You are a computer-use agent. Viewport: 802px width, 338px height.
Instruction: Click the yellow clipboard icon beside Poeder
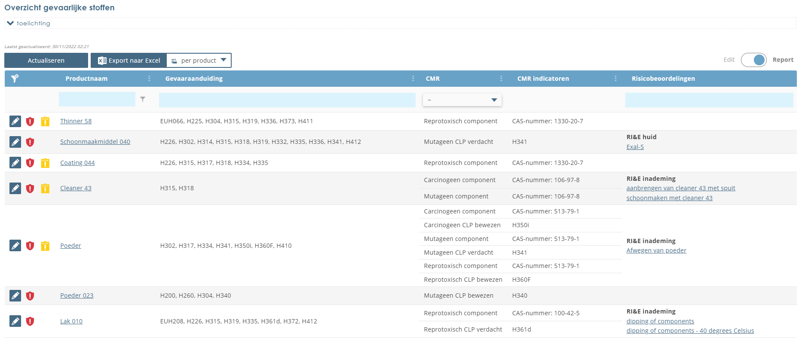(x=45, y=246)
